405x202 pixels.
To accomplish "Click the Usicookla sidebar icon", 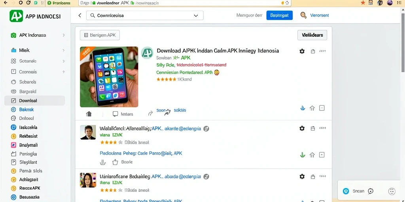I will click(x=14, y=127).
